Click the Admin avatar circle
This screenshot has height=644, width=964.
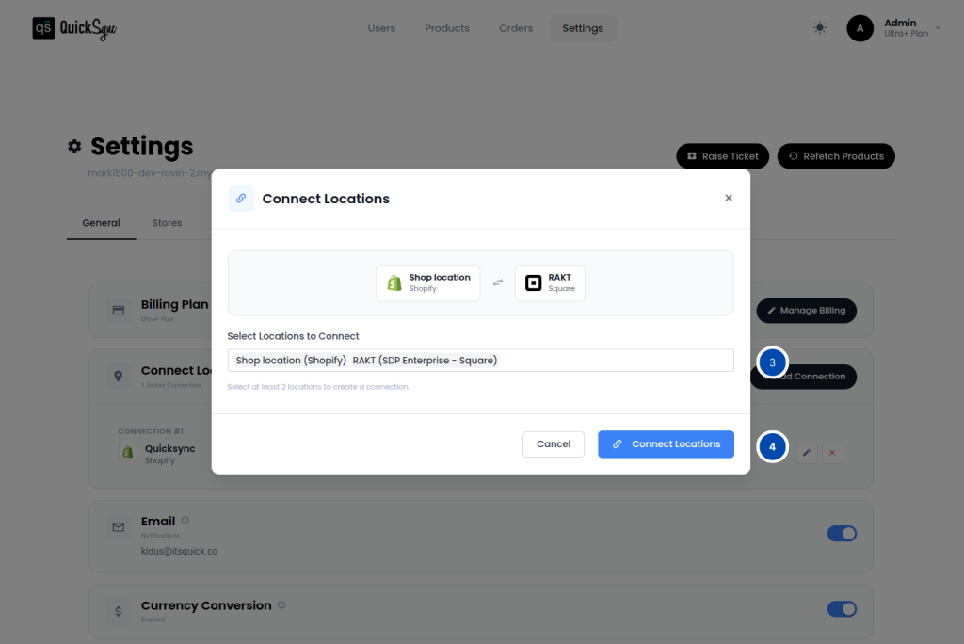[x=860, y=28]
